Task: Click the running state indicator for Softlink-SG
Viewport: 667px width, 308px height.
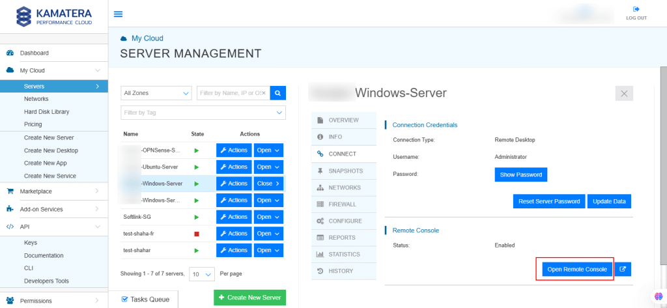Action: point(197,217)
